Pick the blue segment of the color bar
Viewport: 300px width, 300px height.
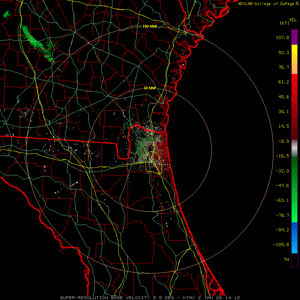tap(294, 238)
